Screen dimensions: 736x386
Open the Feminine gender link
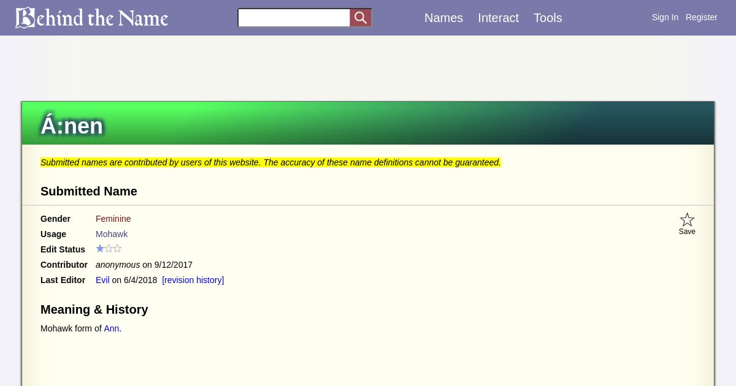(x=113, y=219)
